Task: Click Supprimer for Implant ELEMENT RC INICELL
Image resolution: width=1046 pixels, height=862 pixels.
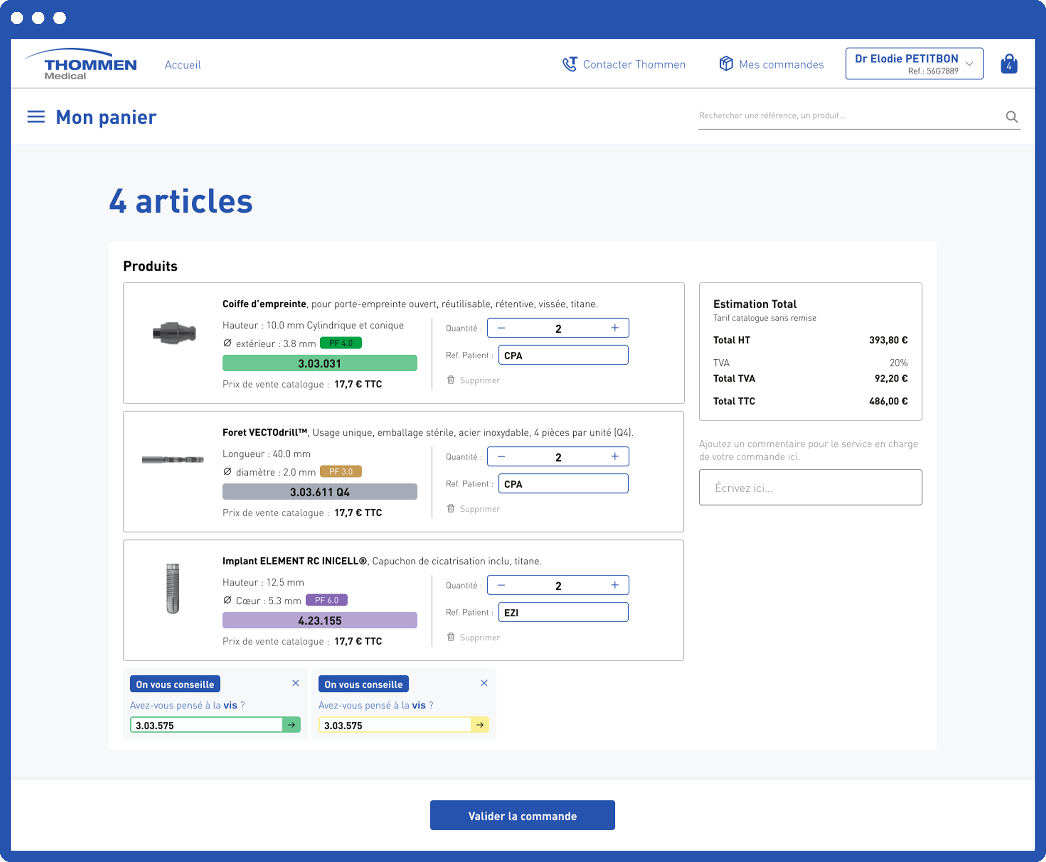Action: (x=479, y=638)
